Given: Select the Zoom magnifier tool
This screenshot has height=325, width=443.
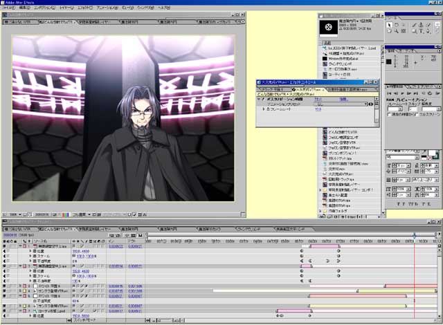Looking at the screenshot, I should [x=397, y=31].
